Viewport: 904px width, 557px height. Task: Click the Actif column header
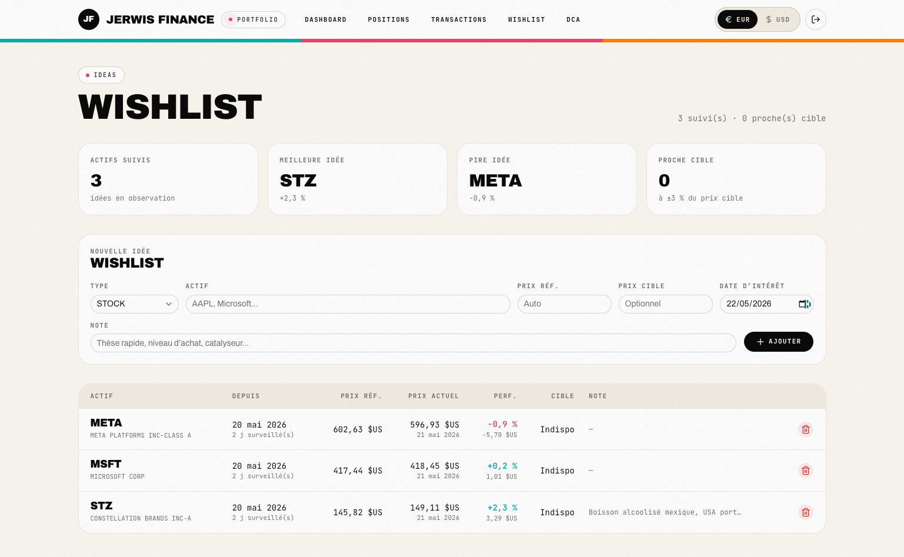tap(102, 396)
